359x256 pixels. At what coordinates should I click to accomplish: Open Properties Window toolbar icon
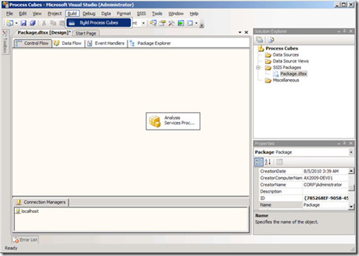(x=163, y=23)
